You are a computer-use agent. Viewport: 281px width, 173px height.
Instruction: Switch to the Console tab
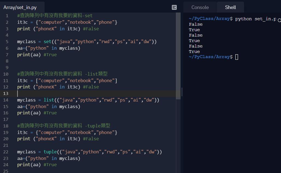[x=200, y=7]
